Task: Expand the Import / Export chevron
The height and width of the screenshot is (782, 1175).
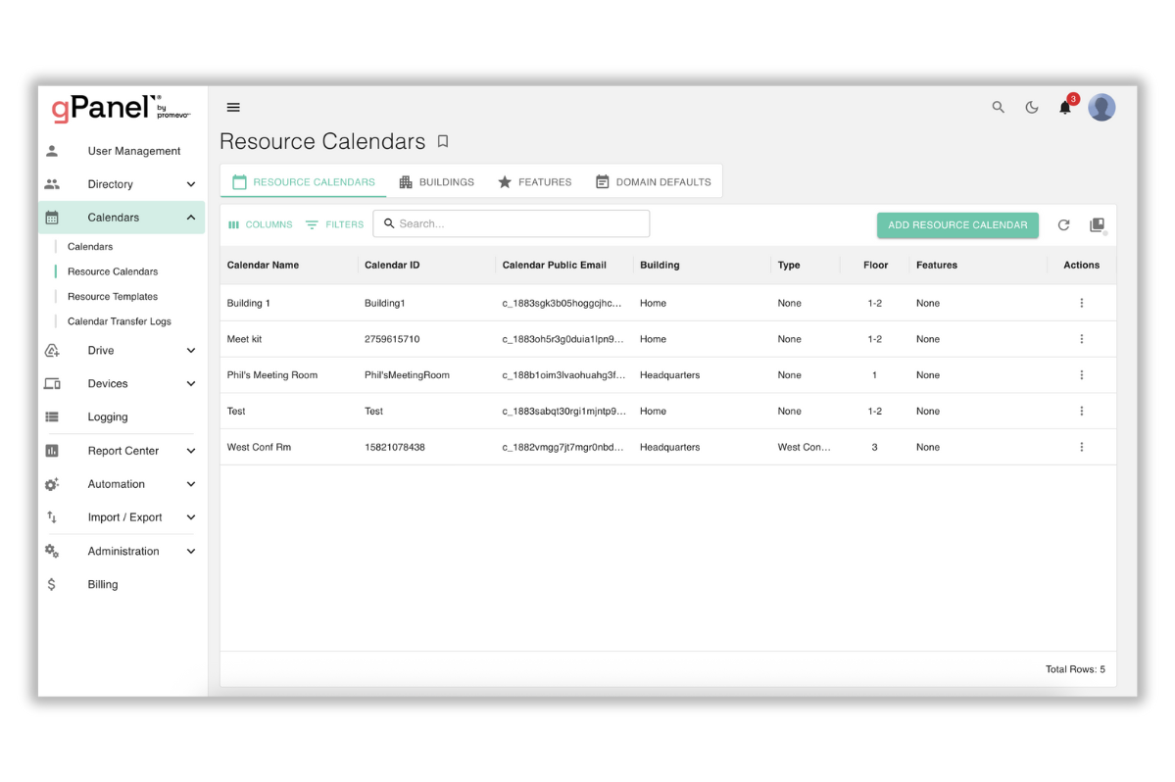Action: coord(191,516)
